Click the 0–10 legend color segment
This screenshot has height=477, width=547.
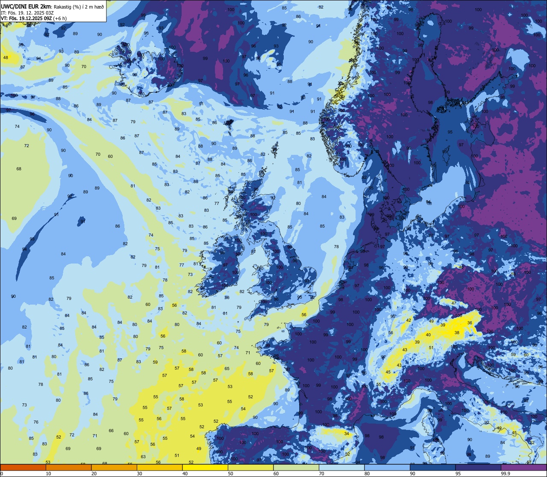(23, 467)
